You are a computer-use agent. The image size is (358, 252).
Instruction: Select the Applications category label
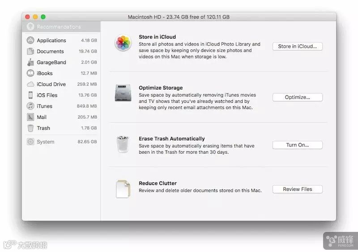pos(51,40)
